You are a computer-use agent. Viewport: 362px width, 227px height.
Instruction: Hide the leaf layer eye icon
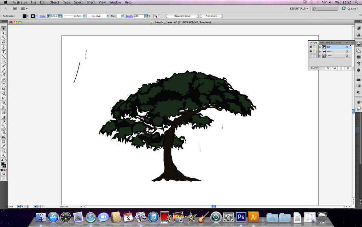pyautogui.click(x=311, y=47)
